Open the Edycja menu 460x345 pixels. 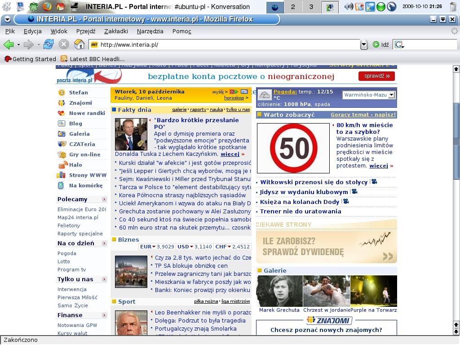[x=32, y=31]
